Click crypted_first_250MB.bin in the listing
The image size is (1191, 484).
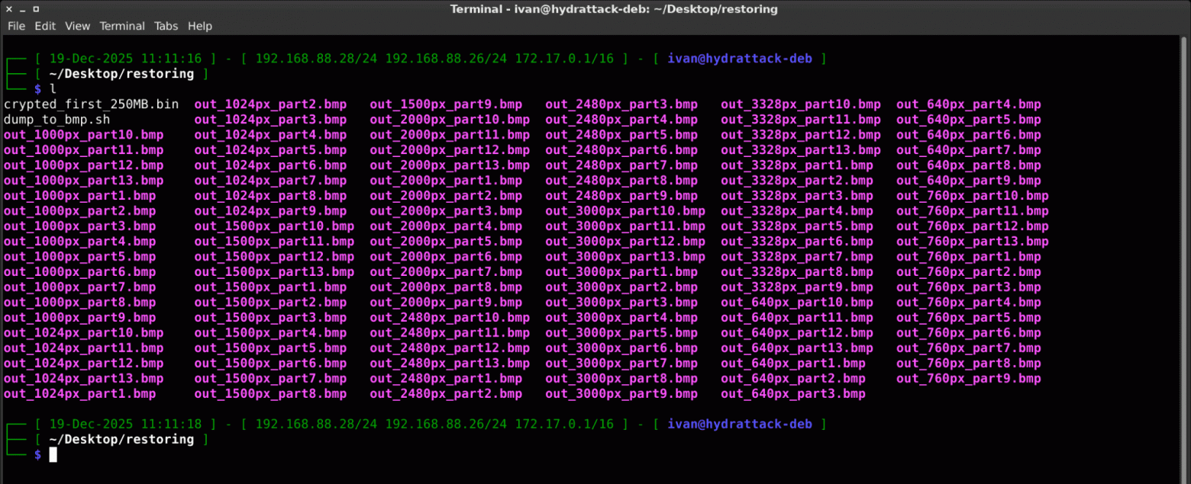92,104
